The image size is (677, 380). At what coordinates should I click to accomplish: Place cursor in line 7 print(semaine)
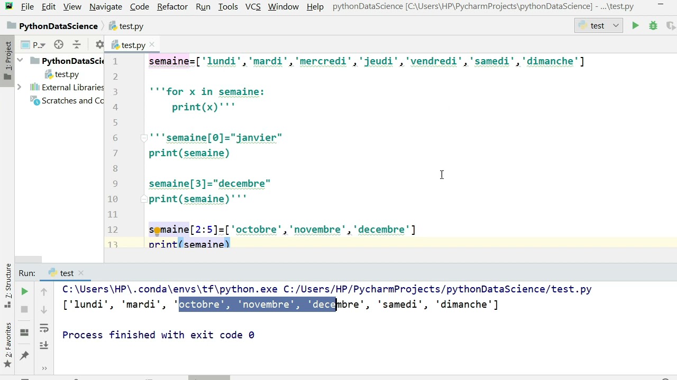(x=189, y=153)
